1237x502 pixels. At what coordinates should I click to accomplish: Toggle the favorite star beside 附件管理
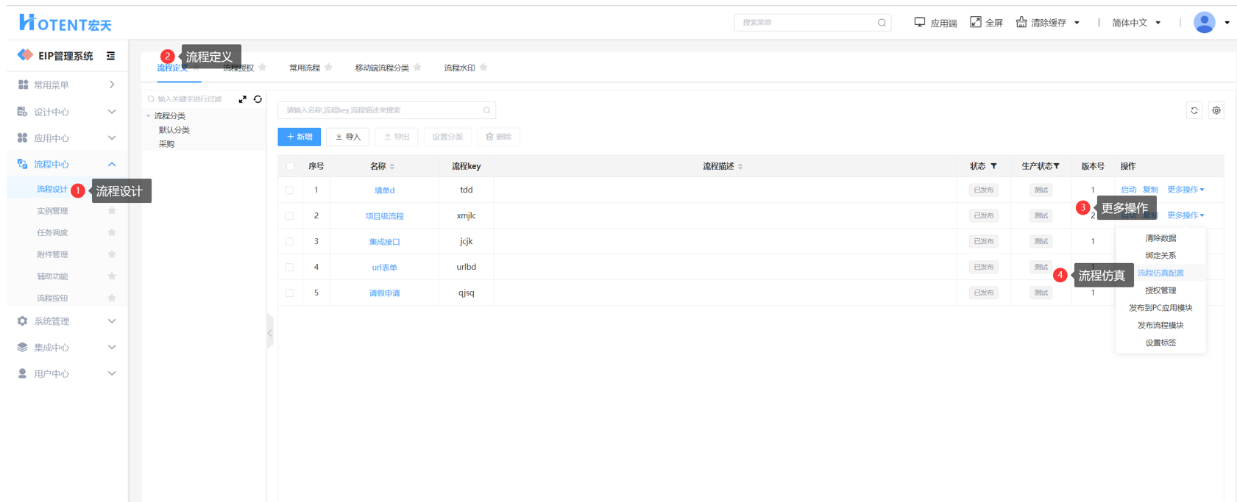112,254
